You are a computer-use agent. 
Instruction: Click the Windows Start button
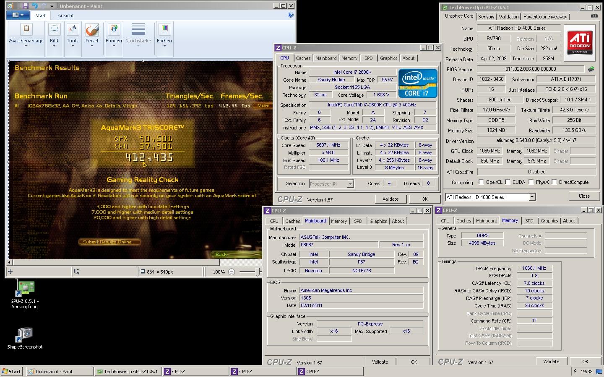(12, 372)
